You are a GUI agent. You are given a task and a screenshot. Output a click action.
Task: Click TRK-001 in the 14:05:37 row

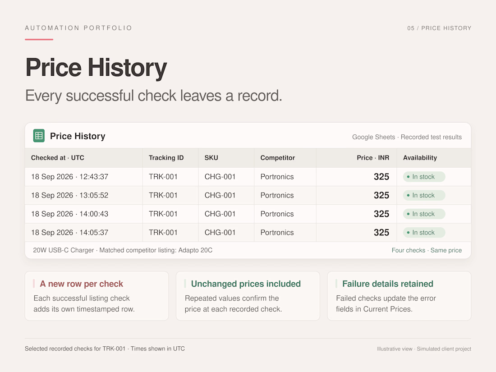[163, 233]
